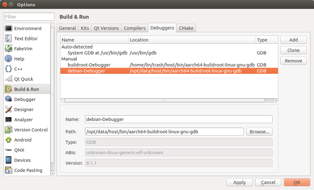The height and width of the screenshot is (190, 314).
Task: Open the CMake tab
Action: (186, 28)
